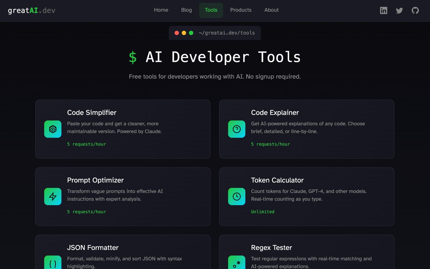
Task: Open the Regex Tester title link
Action: point(271,248)
